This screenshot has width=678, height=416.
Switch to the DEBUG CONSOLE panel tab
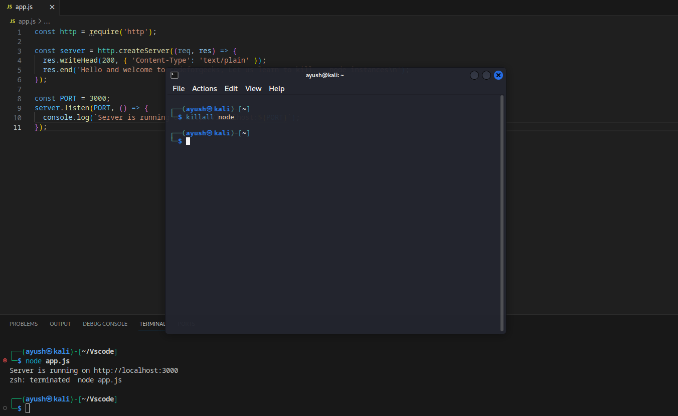coord(105,324)
